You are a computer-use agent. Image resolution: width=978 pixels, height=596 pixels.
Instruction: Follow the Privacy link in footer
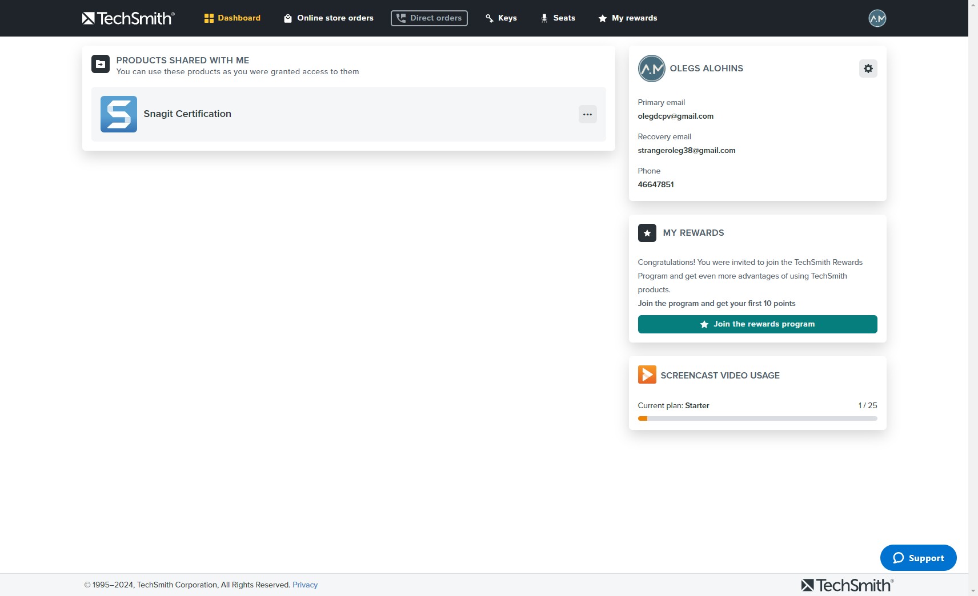click(x=305, y=585)
